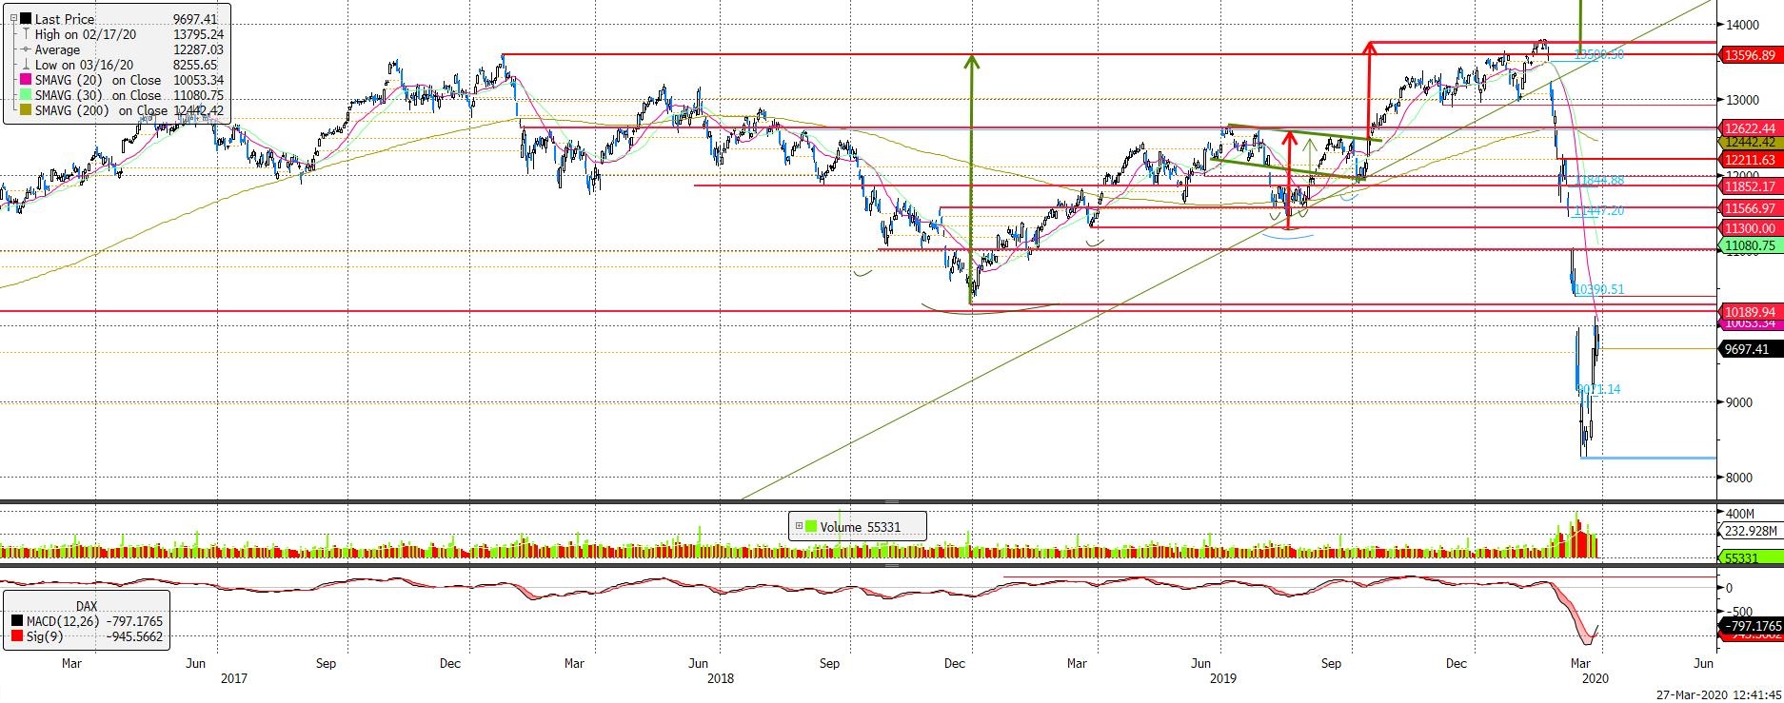Click the 10189.94 red price axis label
The image size is (1784, 703).
click(1751, 311)
